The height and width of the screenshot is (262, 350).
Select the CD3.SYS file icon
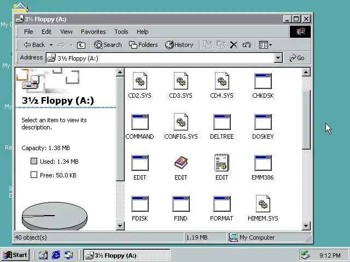[181, 81]
